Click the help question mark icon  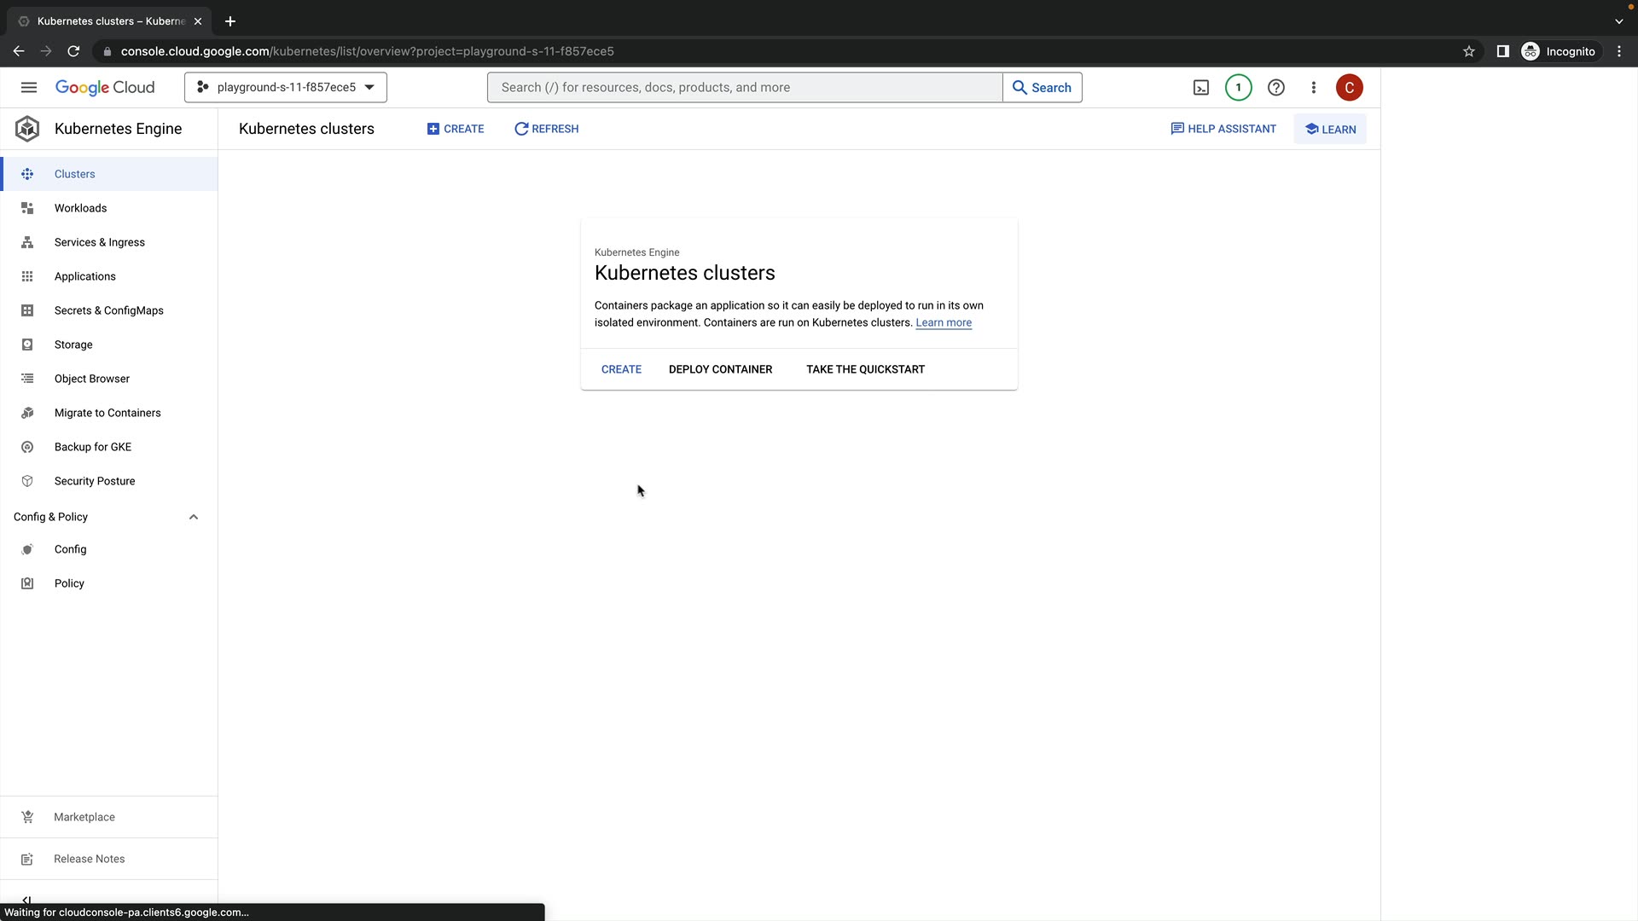pos(1275,87)
